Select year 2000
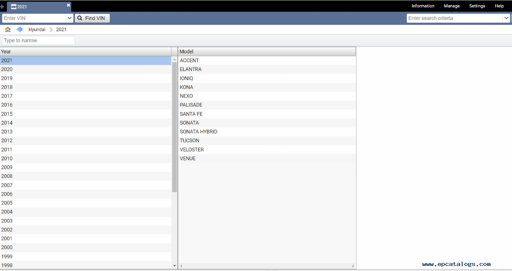This screenshot has height=271, width=512. point(86,247)
